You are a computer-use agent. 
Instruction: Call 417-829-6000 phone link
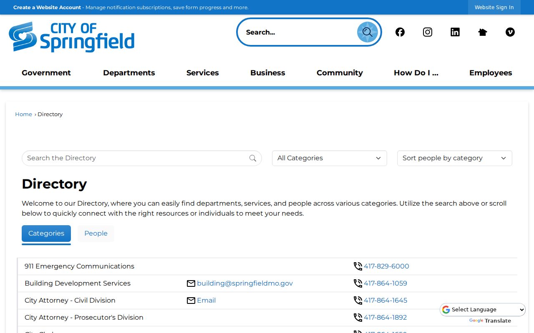pos(386,266)
